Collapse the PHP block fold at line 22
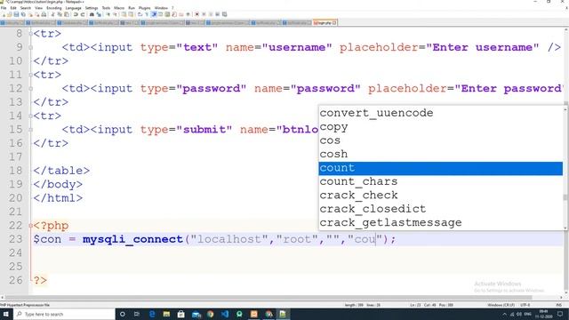This screenshot has width=569, height=320. pyautogui.click(x=30, y=226)
